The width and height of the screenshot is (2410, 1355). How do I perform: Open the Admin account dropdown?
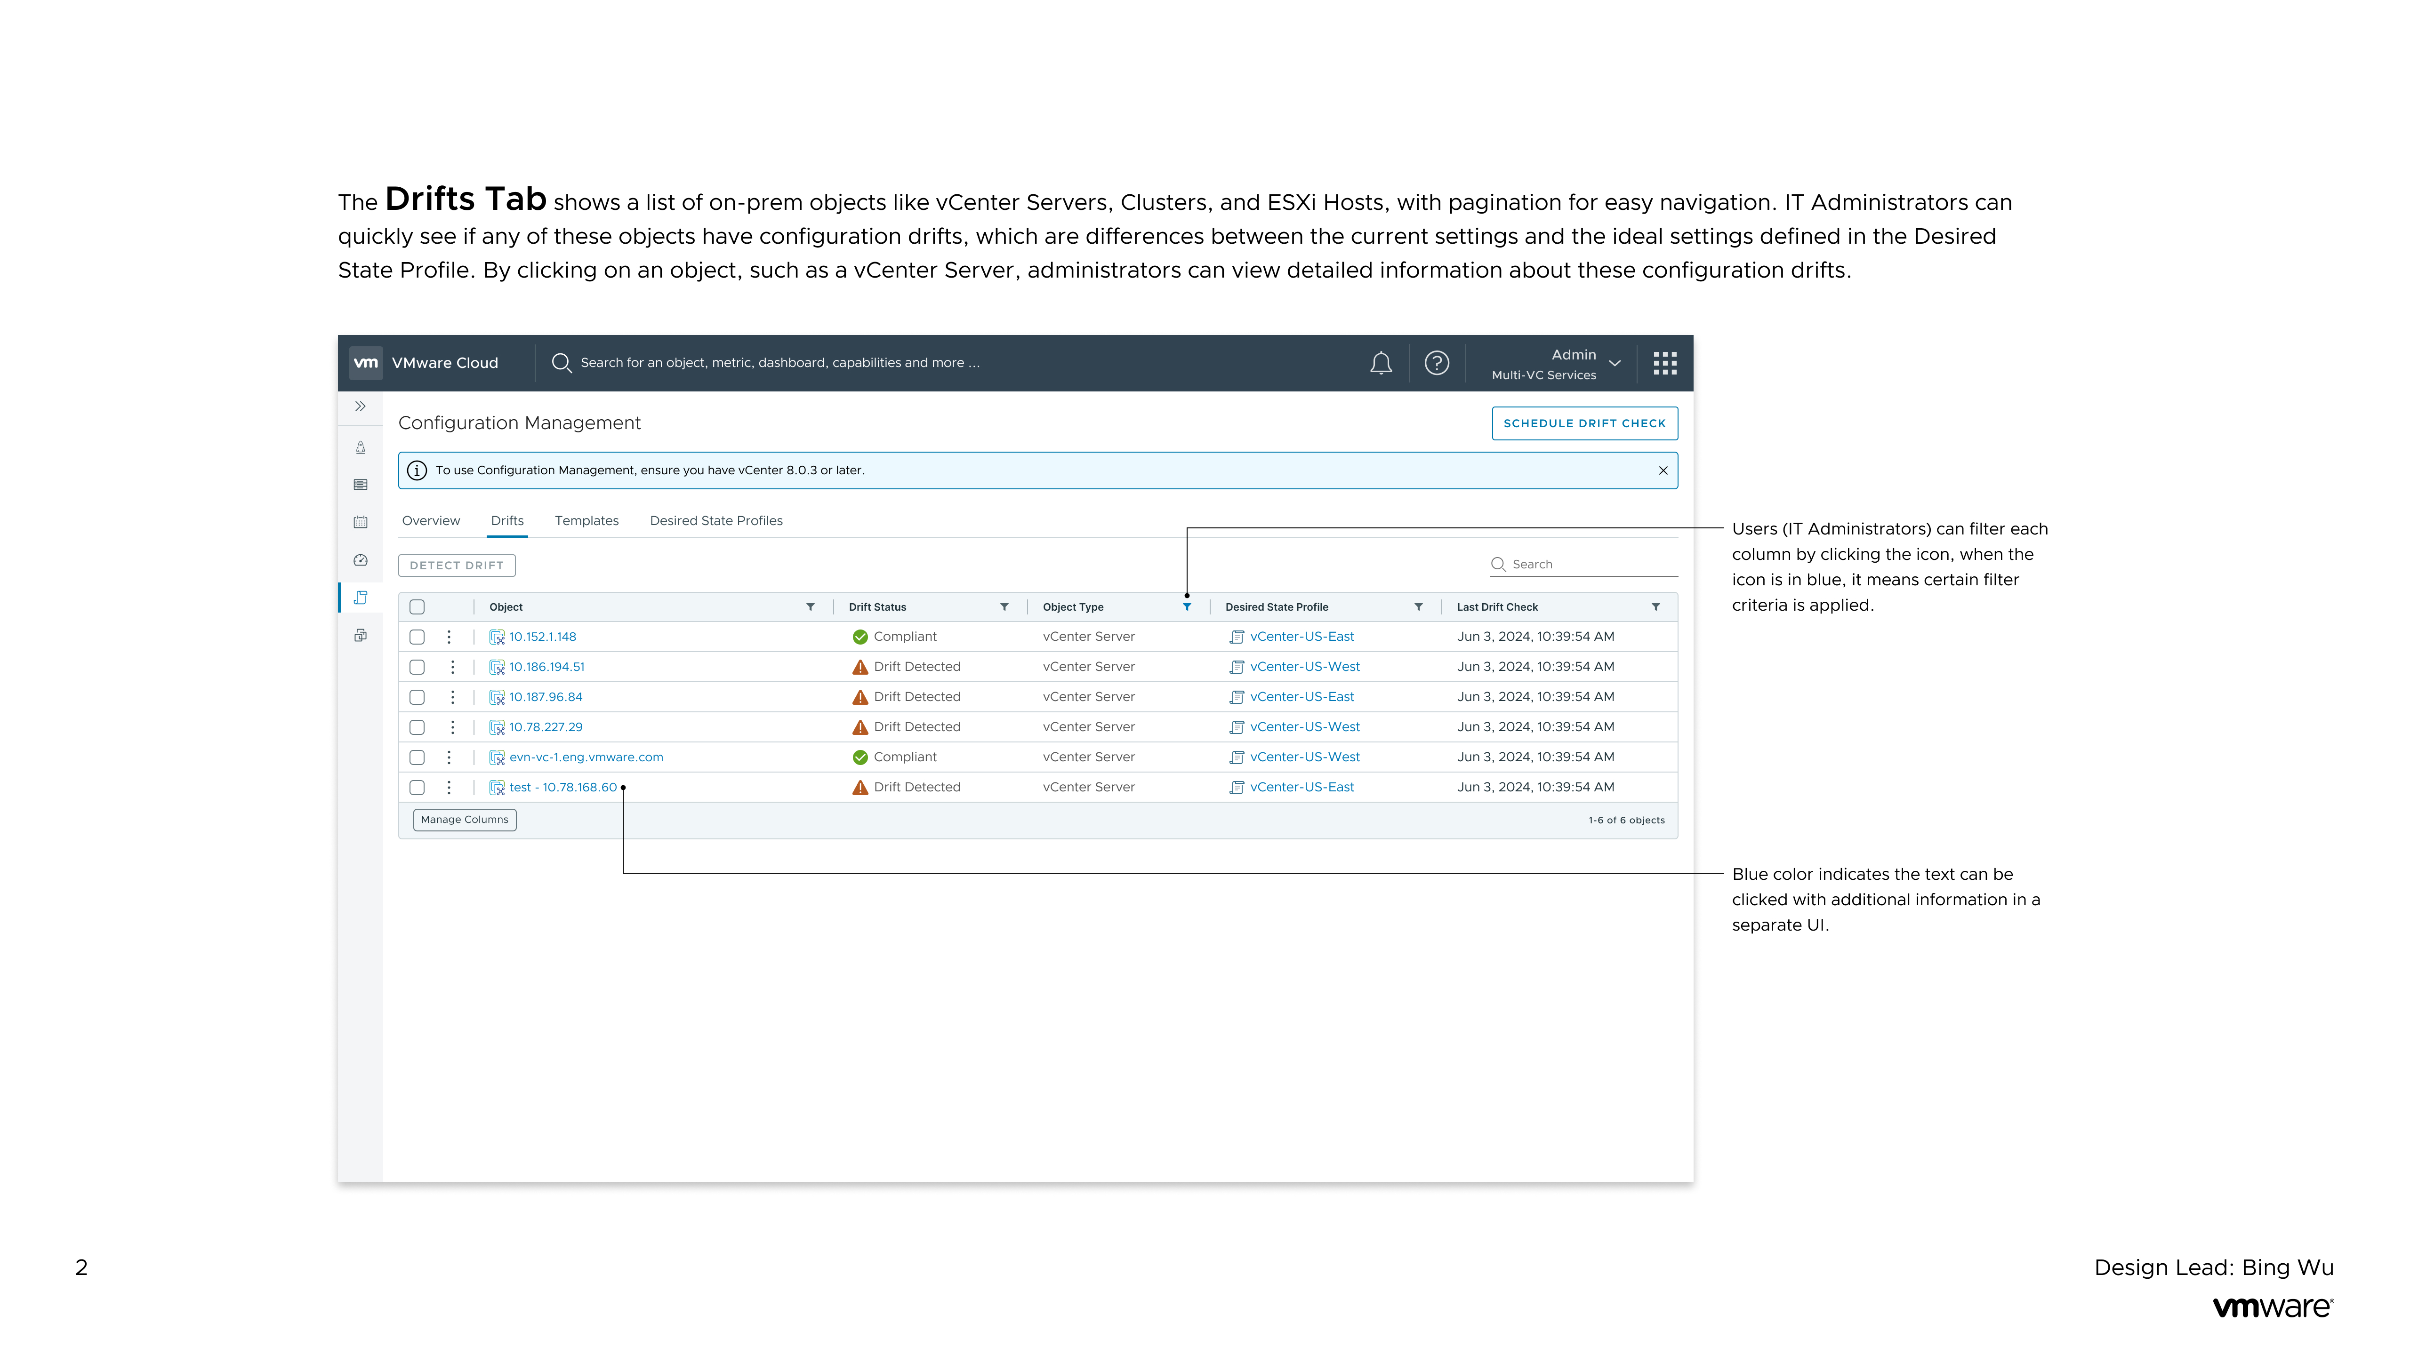click(1556, 364)
